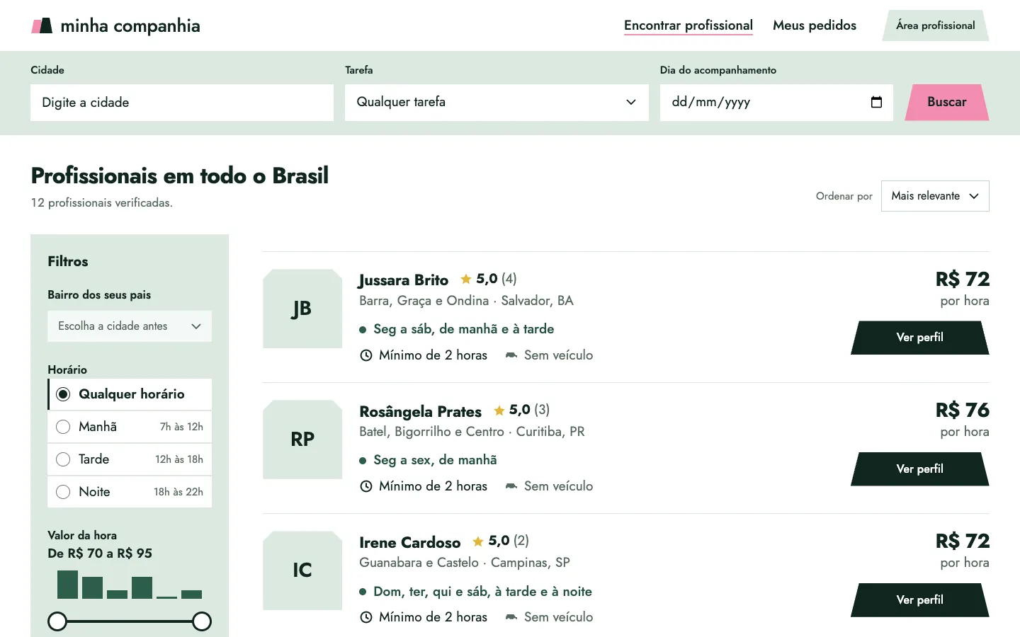Click the car icon in Irene Cardoso's card

(x=511, y=617)
